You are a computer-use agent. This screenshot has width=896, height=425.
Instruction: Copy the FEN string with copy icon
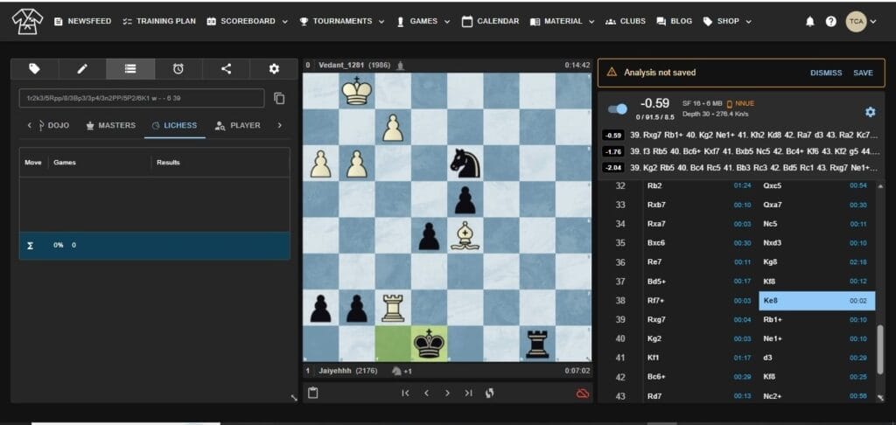(279, 99)
